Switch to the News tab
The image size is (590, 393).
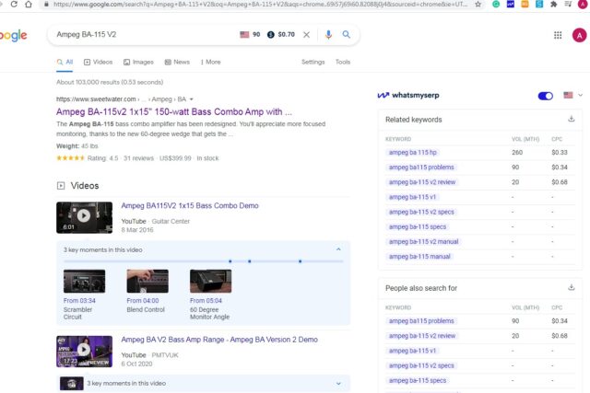[x=177, y=62]
